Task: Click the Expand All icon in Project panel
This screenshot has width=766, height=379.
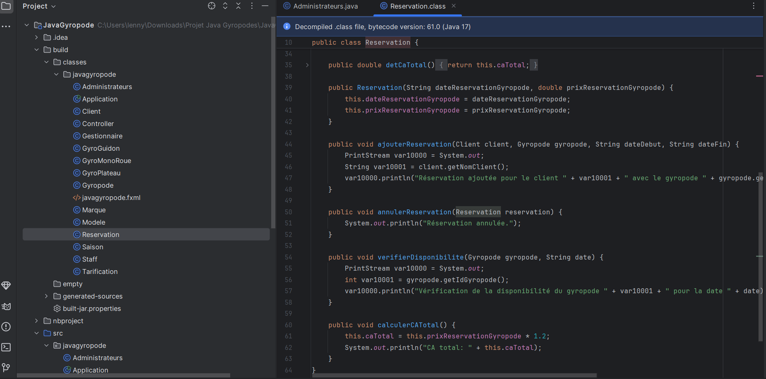Action: (x=225, y=6)
